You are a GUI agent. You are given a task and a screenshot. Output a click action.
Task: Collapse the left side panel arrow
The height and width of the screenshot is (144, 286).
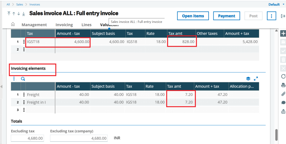(x=1, y=86)
